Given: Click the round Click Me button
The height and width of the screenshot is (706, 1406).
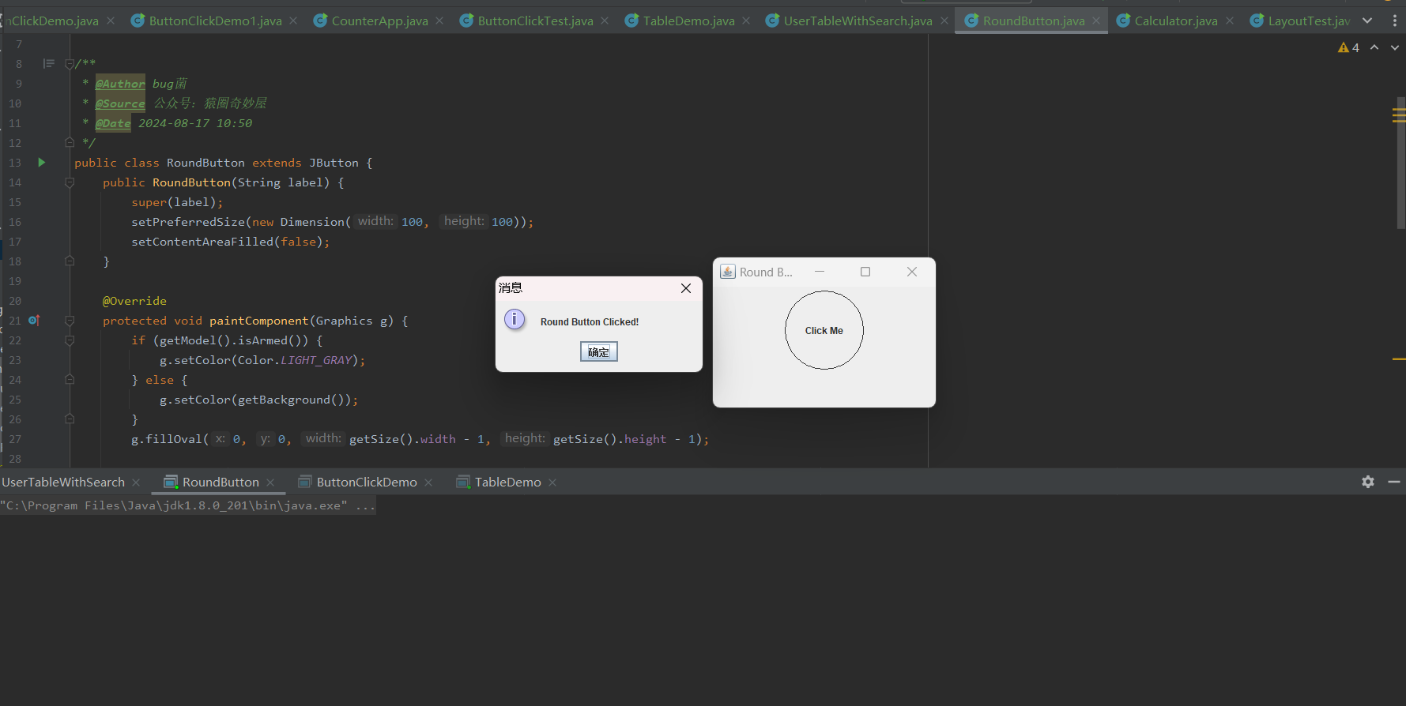Looking at the screenshot, I should point(824,330).
